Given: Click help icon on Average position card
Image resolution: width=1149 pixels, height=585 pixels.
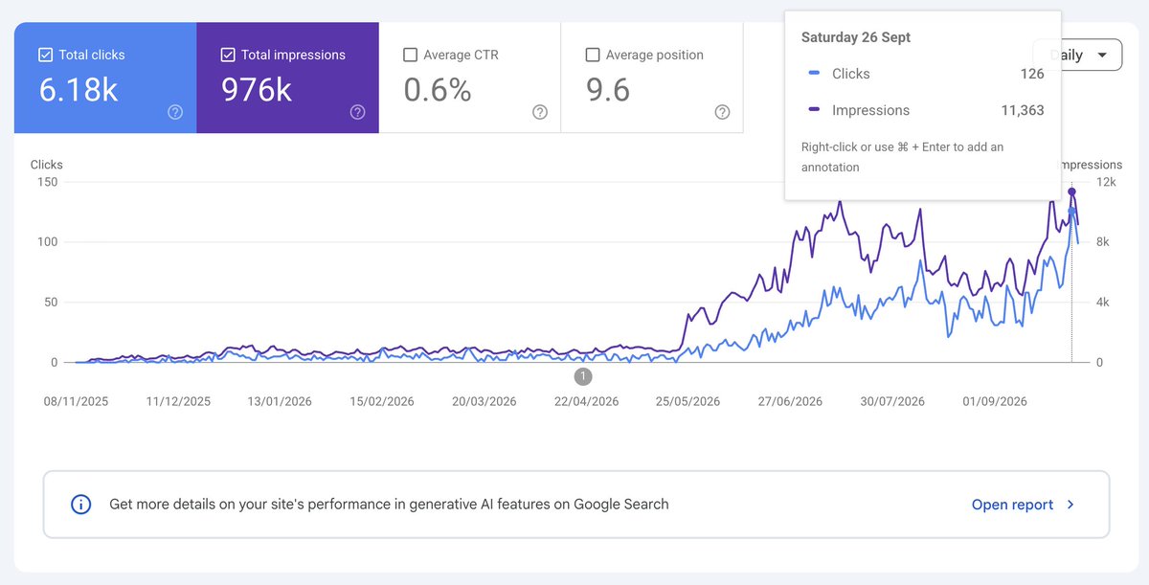Looking at the screenshot, I should [722, 112].
